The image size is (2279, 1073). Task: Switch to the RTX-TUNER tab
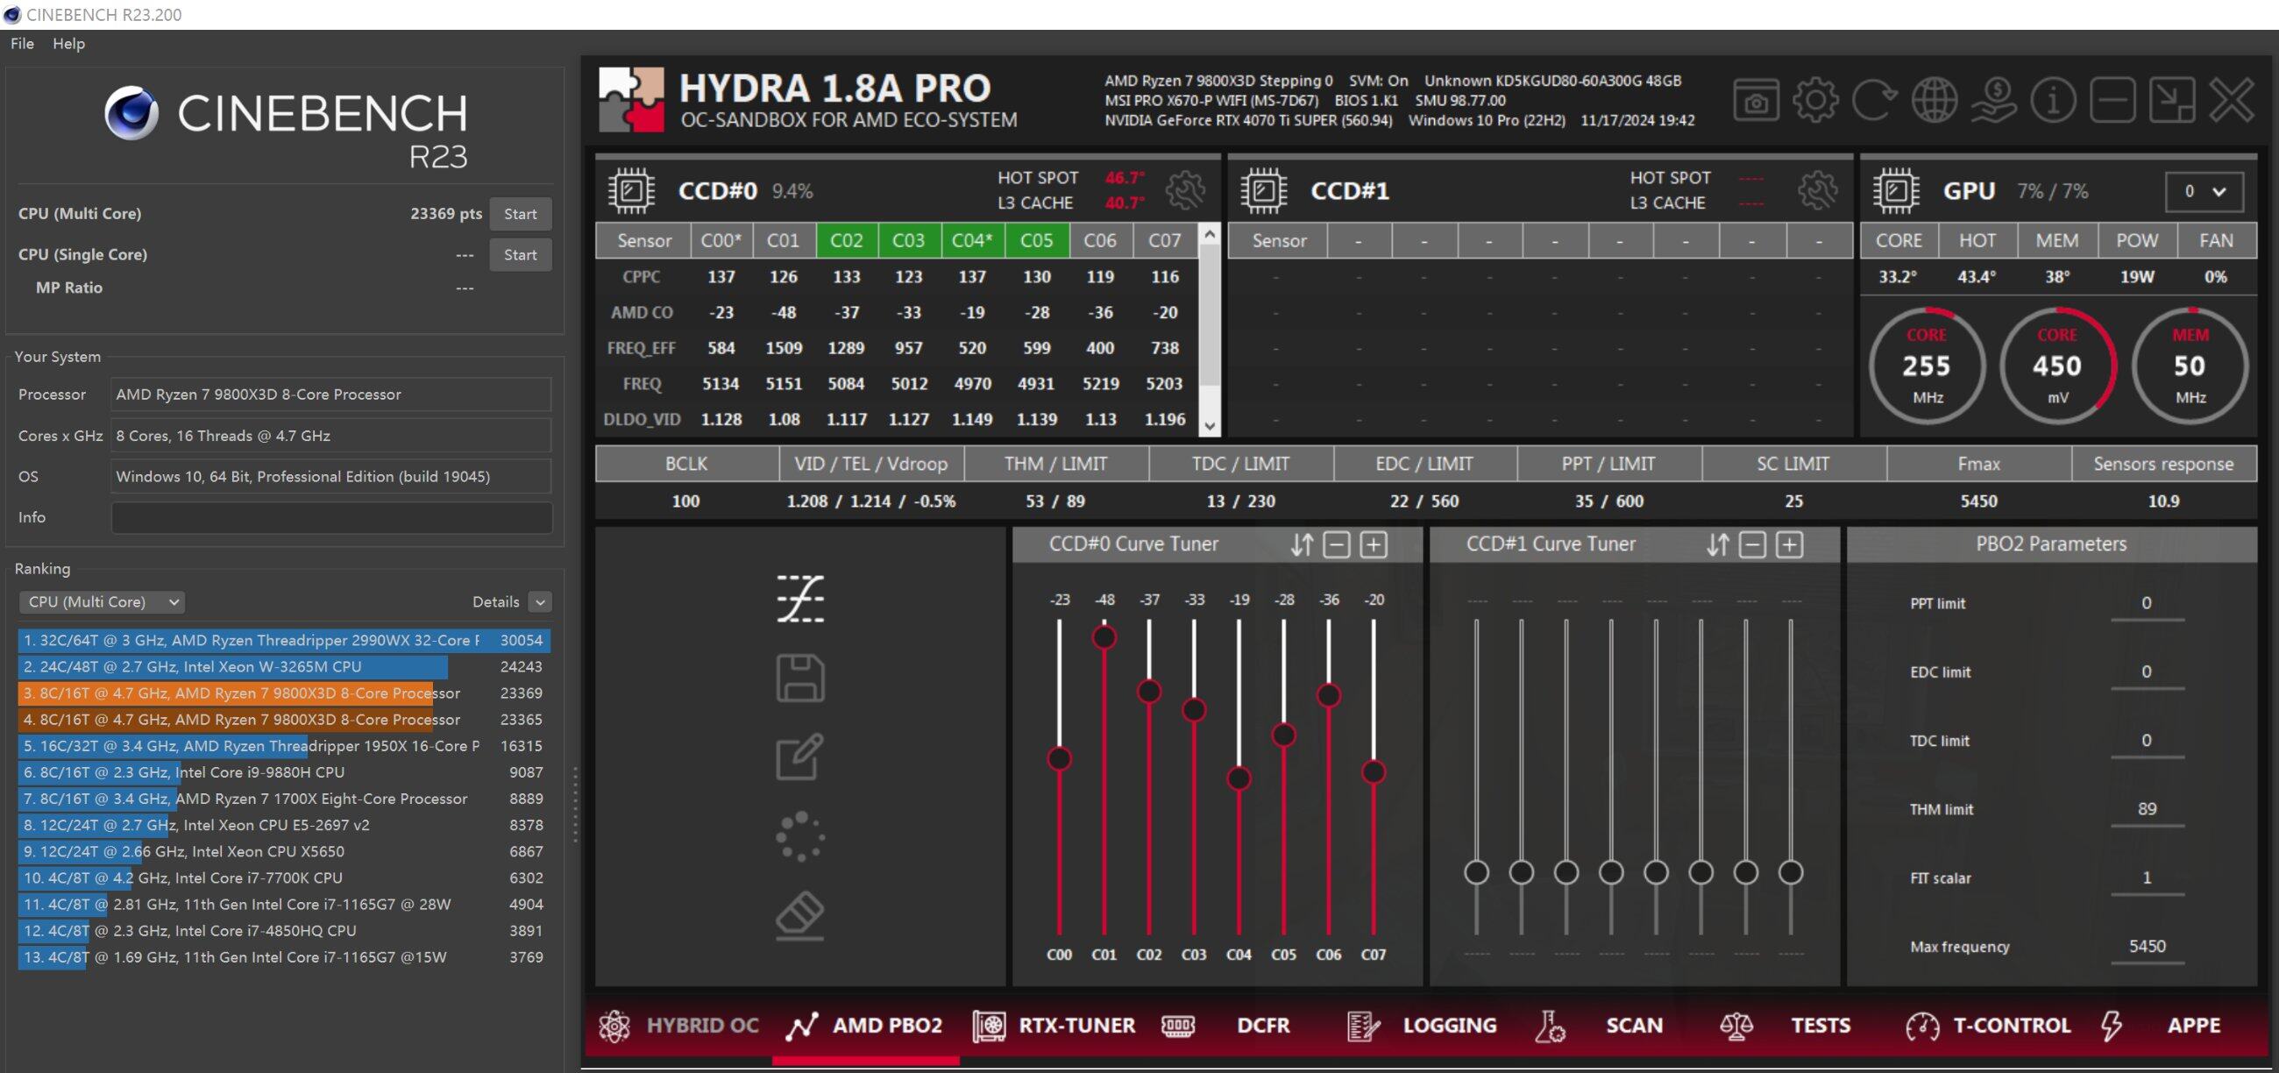tap(1053, 1026)
